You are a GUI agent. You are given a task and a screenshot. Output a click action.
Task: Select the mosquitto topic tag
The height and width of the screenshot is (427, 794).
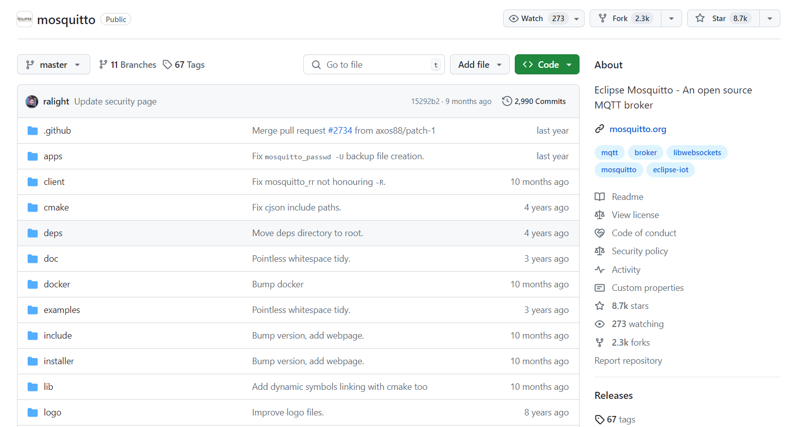[619, 170]
